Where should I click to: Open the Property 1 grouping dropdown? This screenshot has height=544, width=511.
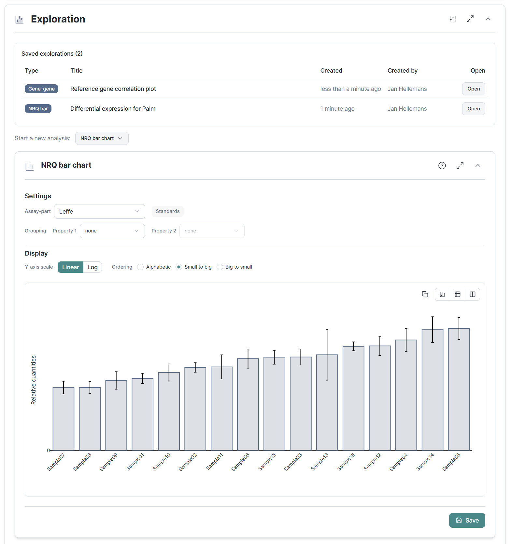tap(112, 231)
